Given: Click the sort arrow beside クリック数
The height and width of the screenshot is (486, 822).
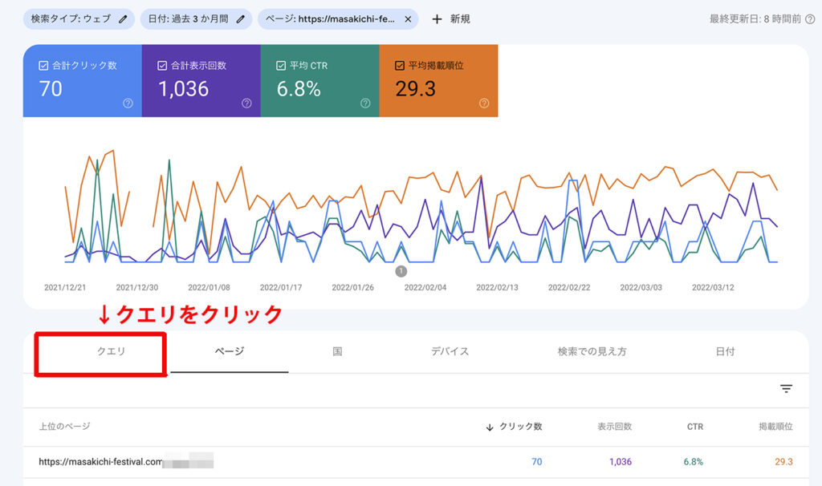Looking at the screenshot, I should [x=490, y=427].
